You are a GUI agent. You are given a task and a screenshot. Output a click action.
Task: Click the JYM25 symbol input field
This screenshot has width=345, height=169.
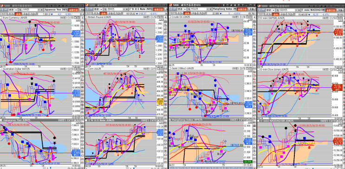(x=30, y=10)
